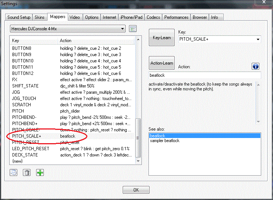Open the Browser tab
This screenshot has width=273, height=200.
[x=200, y=17]
